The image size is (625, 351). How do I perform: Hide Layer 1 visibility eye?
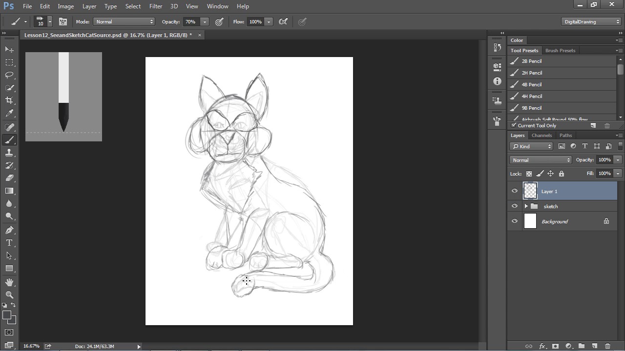(x=514, y=191)
